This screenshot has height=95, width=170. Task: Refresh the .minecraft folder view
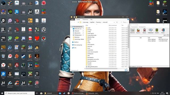[117, 22]
